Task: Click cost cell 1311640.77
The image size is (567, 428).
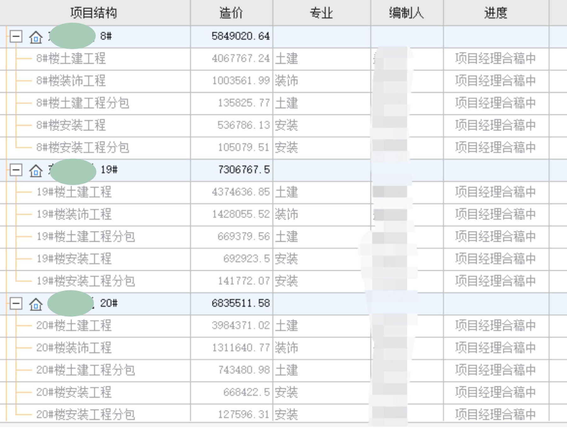Action: coord(241,348)
